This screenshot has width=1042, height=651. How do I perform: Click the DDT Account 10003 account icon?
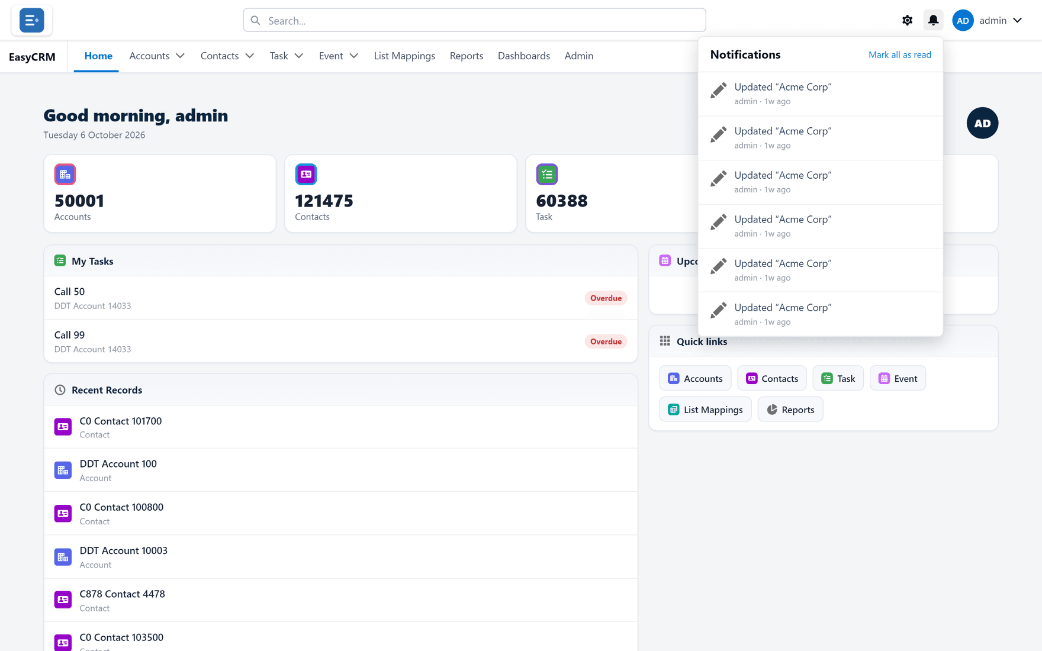[63, 557]
